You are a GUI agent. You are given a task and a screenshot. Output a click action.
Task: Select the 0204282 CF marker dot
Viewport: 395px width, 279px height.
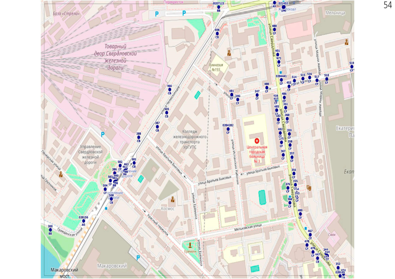(228, 129)
